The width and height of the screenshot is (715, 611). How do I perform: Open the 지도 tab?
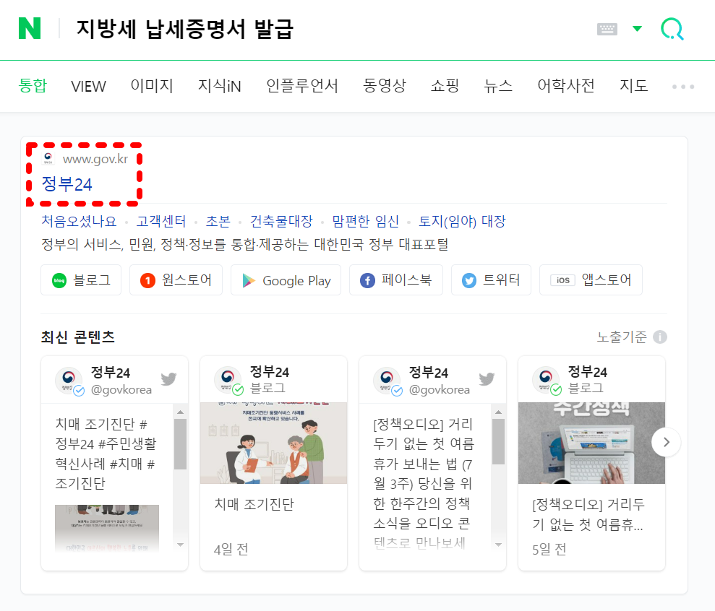tap(634, 86)
